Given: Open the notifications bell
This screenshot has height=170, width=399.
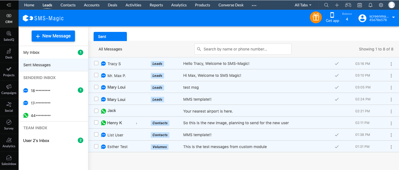Looking at the screenshot, I should (x=370, y=5).
